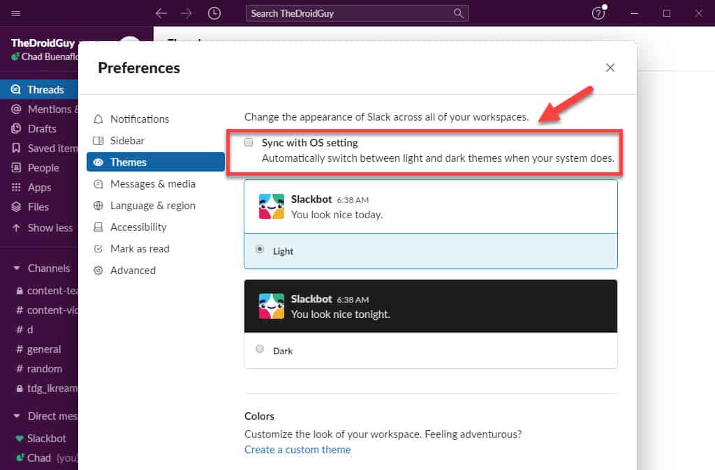The height and width of the screenshot is (470, 715).
Task: Click the search magnifier icon
Action: (458, 13)
